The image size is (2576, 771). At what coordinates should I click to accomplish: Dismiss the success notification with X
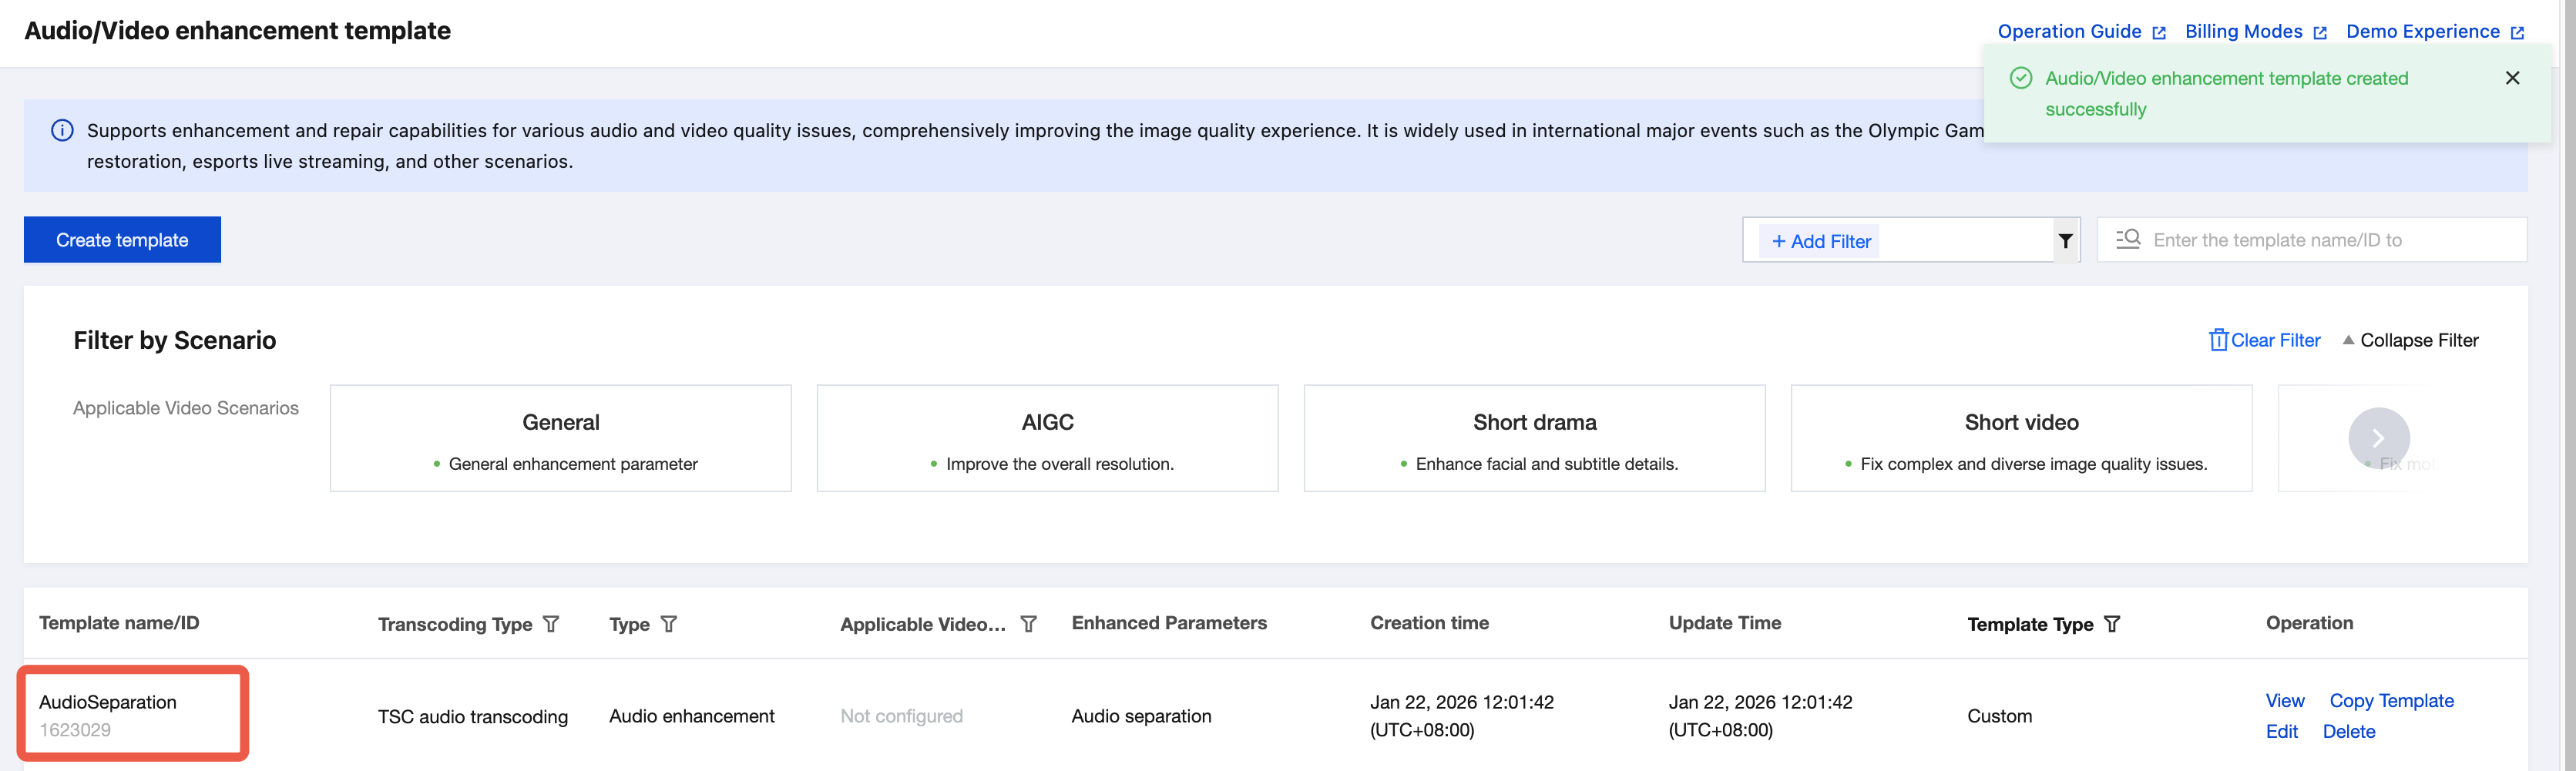pos(2512,78)
